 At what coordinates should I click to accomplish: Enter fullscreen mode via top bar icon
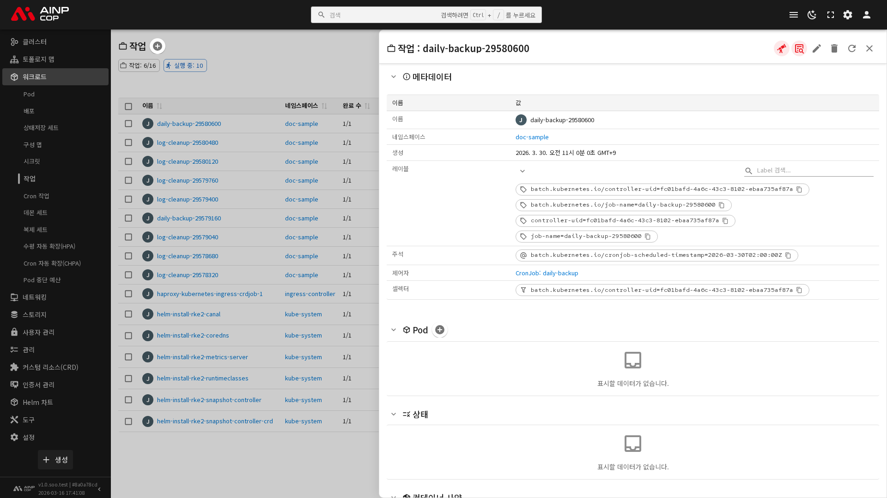point(830,15)
